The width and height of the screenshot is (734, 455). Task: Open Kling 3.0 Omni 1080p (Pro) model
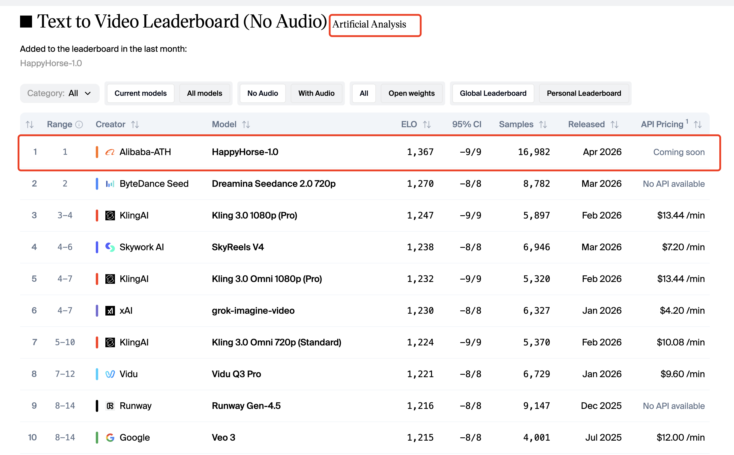click(267, 279)
